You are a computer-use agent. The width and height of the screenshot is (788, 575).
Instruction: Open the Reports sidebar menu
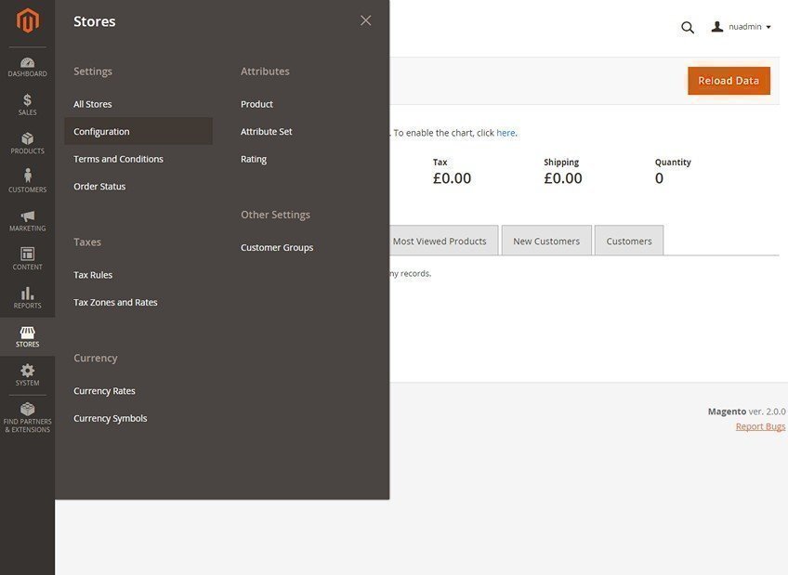[x=27, y=298]
